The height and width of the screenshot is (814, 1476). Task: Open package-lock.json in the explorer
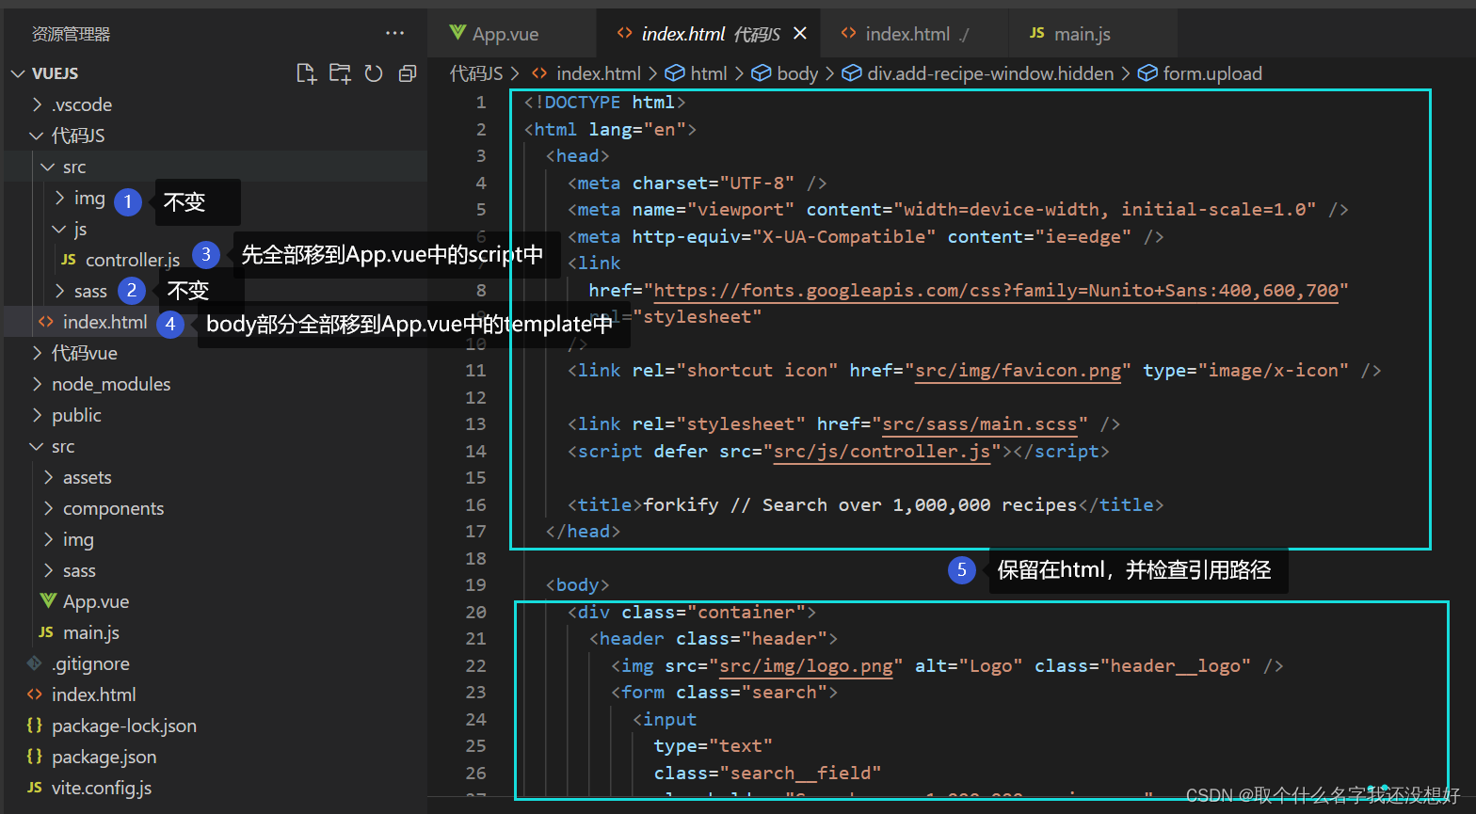(123, 726)
